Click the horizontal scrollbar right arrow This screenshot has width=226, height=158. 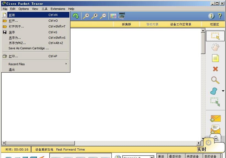(199, 143)
